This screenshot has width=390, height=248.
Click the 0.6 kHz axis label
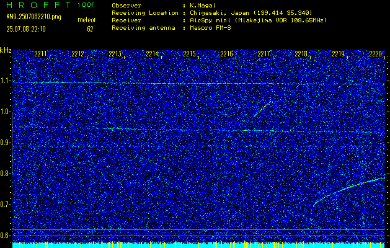[x=4, y=236]
